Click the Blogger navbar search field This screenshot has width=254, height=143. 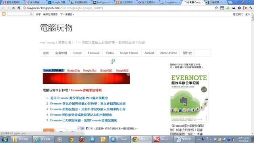pyautogui.click(x=20, y=14)
